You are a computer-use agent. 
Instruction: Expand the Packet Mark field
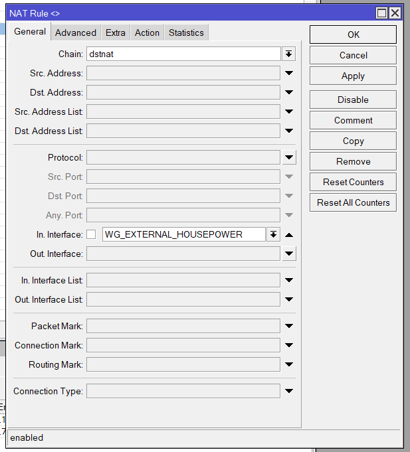pos(289,326)
